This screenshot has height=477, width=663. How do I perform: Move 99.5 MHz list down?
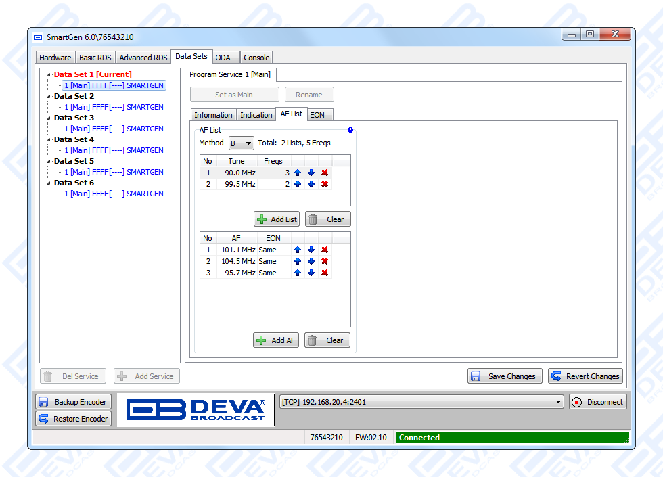click(x=311, y=184)
